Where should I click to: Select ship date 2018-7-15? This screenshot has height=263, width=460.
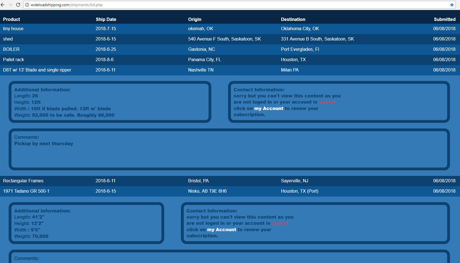[x=106, y=29]
